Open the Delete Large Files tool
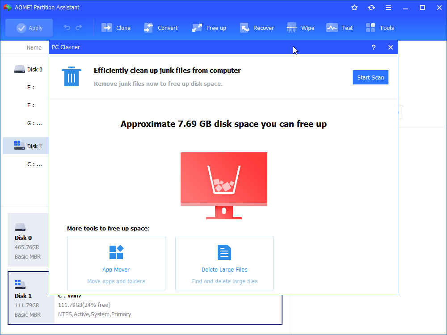 pyautogui.click(x=224, y=264)
